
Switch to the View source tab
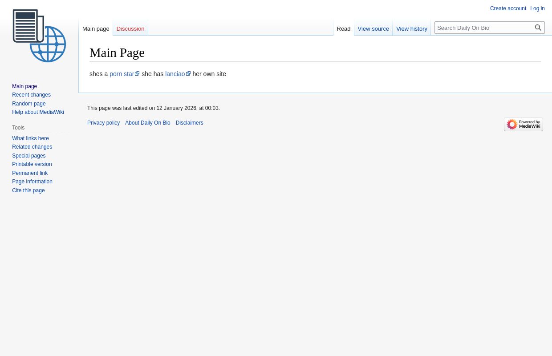coord(373,29)
